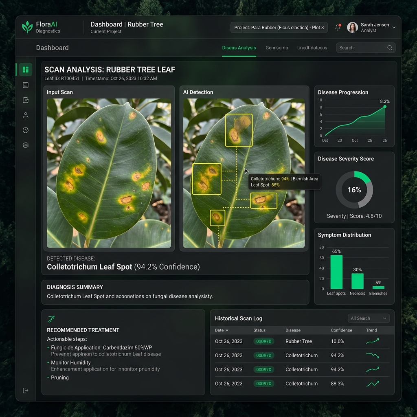Click the Input Scan leaf image
This screenshot has height=417, width=417.
(x=109, y=173)
